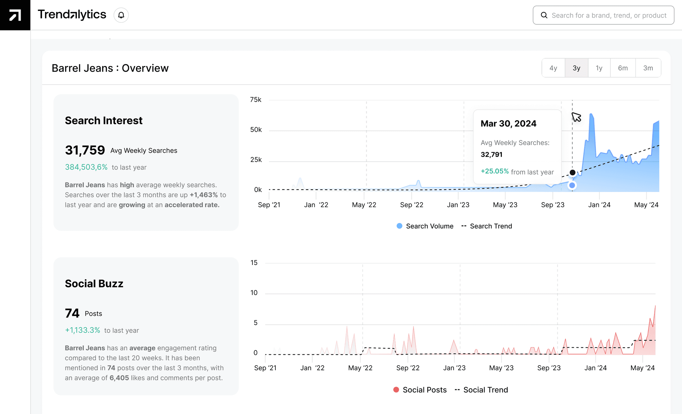This screenshot has height=414, width=682.
Task: Click the Trendalytics arrow logo
Action: 15,15
